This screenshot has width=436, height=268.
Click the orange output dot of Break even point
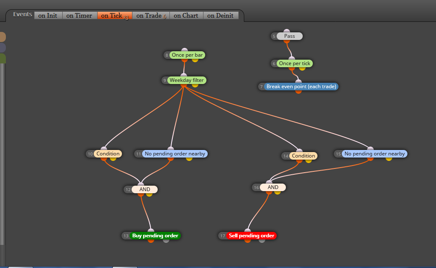coord(299,91)
